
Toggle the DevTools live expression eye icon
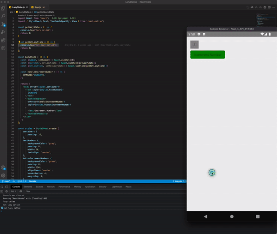tap(22, 191)
